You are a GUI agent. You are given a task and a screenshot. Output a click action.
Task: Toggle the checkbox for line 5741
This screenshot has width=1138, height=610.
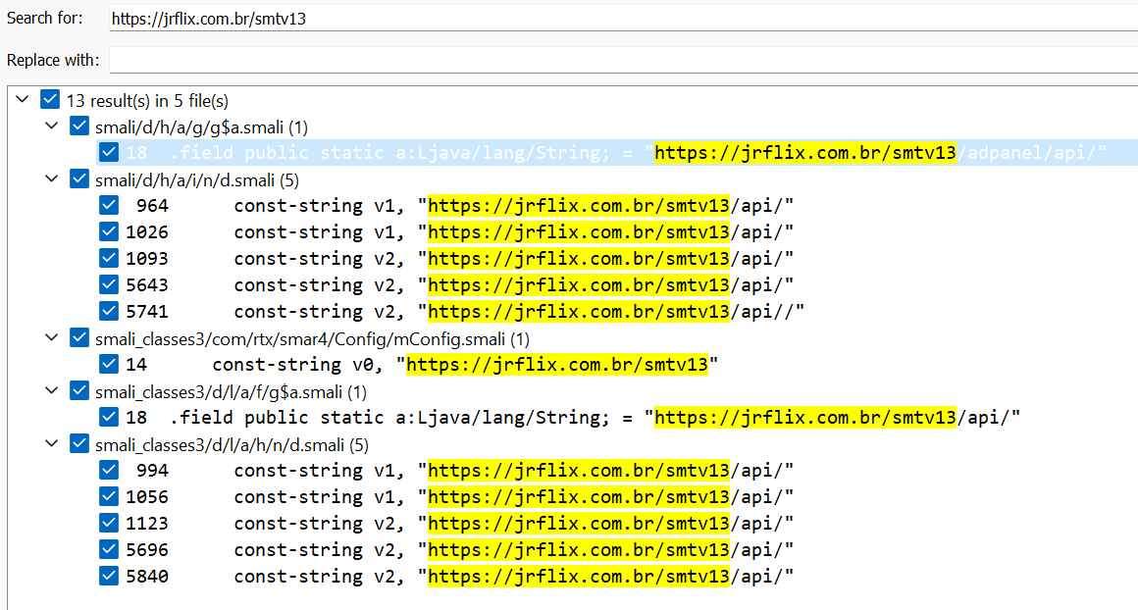(109, 312)
